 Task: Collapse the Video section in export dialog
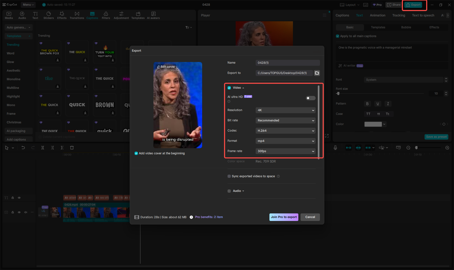[243, 88]
